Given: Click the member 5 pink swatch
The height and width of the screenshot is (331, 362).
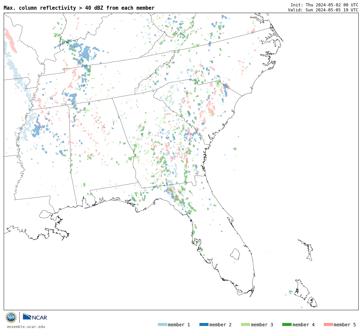Looking at the screenshot, I should click(328, 325).
